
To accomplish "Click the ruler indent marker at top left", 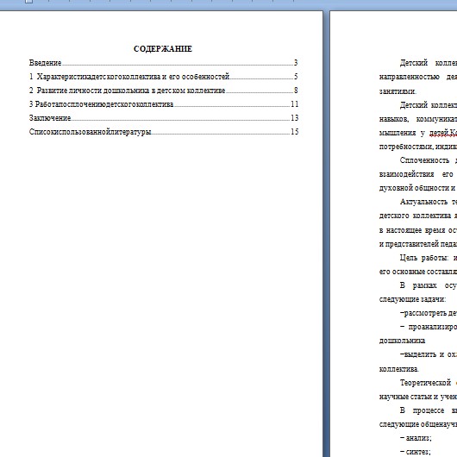I will click(x=28, y=1).
